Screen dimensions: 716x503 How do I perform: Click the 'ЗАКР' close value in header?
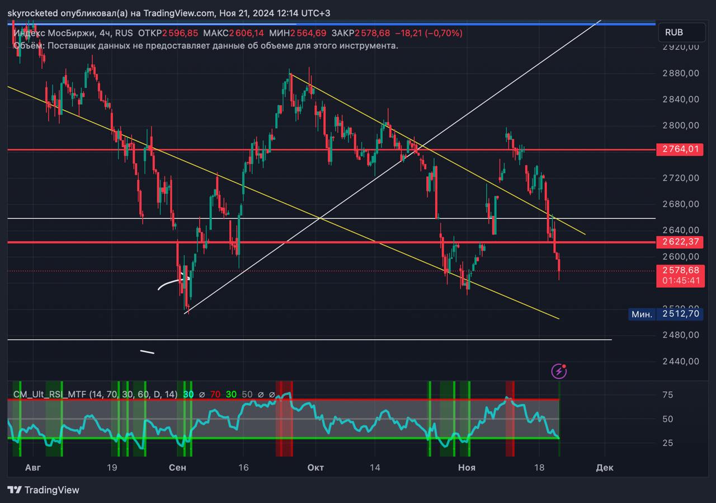pyautogui.click(x=372, y=33)
